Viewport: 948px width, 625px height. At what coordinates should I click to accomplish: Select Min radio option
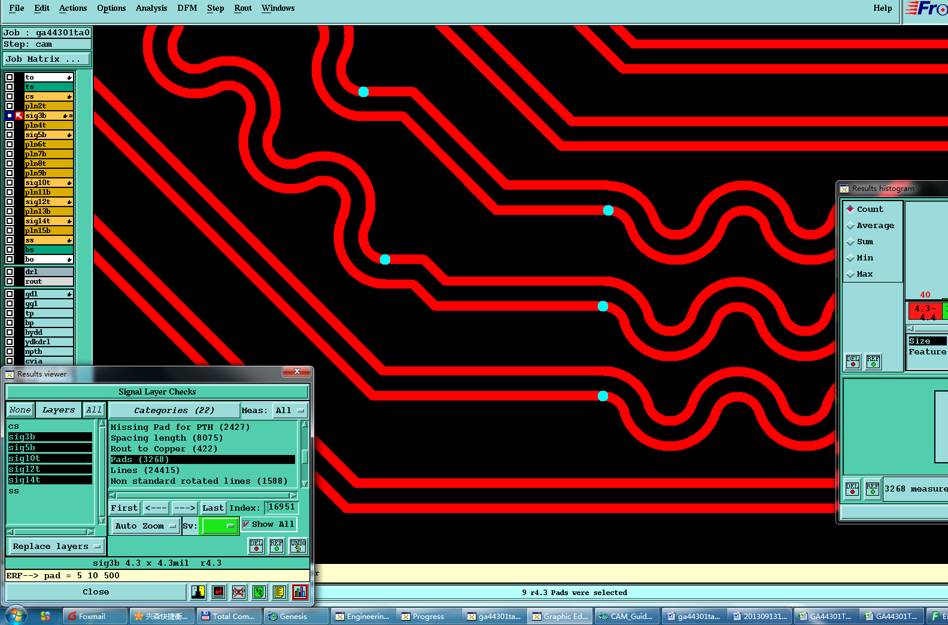[850, 258]
